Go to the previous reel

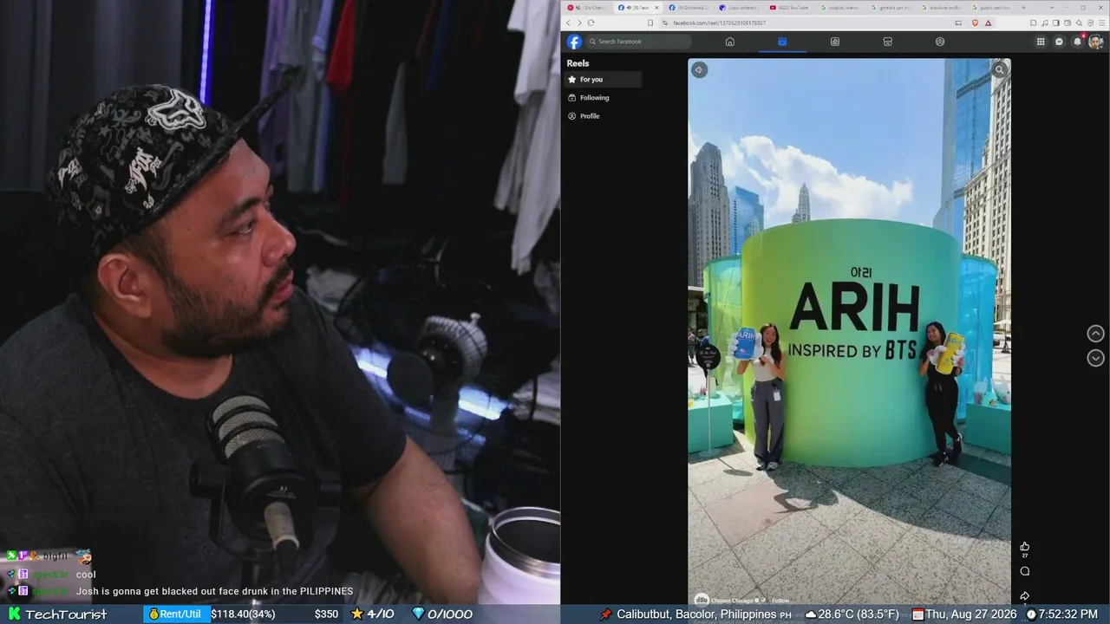(1096, 334)
